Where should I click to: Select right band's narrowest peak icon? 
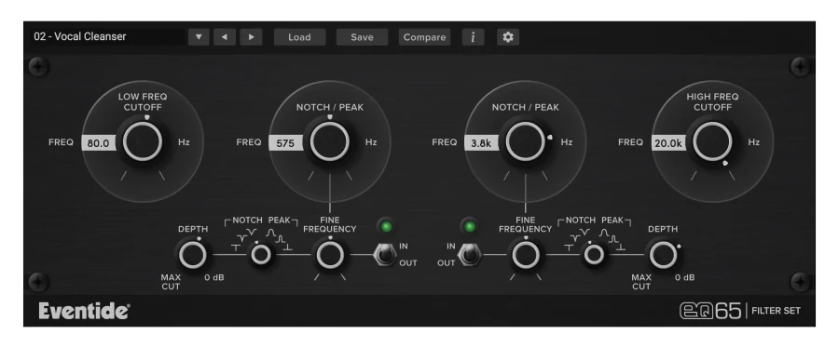point(621,248)
